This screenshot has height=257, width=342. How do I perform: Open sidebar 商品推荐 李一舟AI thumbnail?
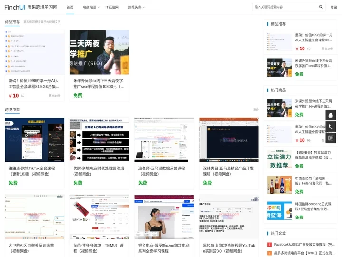(x=279, y=42)
